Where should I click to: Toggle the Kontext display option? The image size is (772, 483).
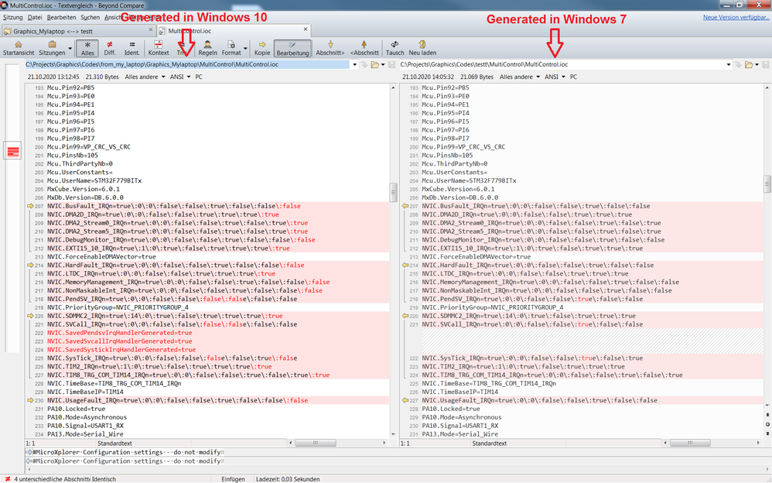[x=159, y=48]
